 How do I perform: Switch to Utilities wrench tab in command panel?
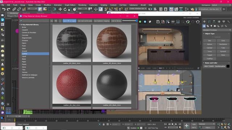[x=229, y=22]
